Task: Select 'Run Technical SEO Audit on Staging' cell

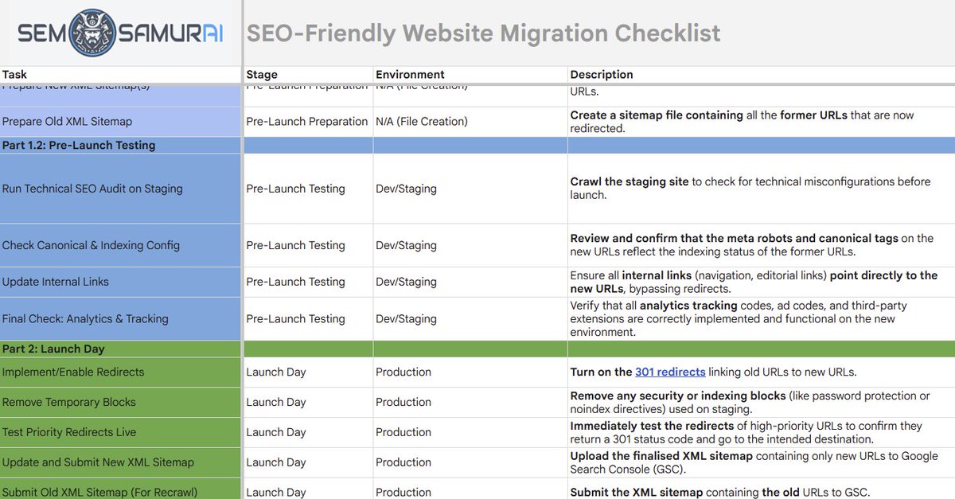Action: click(121, 189)
